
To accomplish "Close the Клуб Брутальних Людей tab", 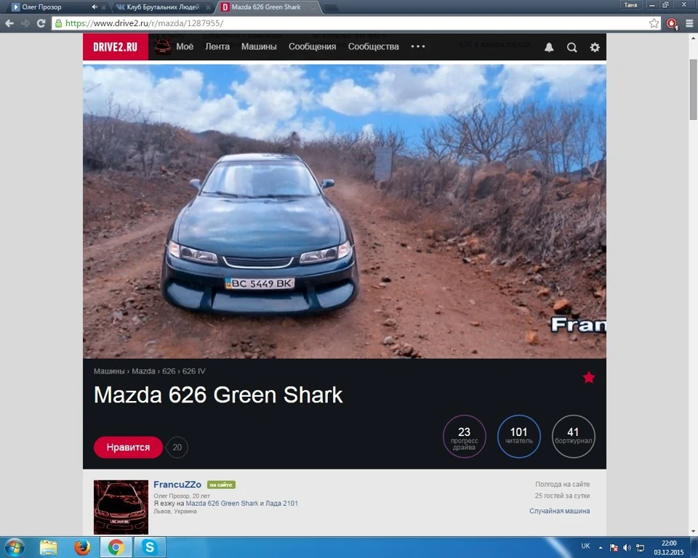I will tap(208, 7).
